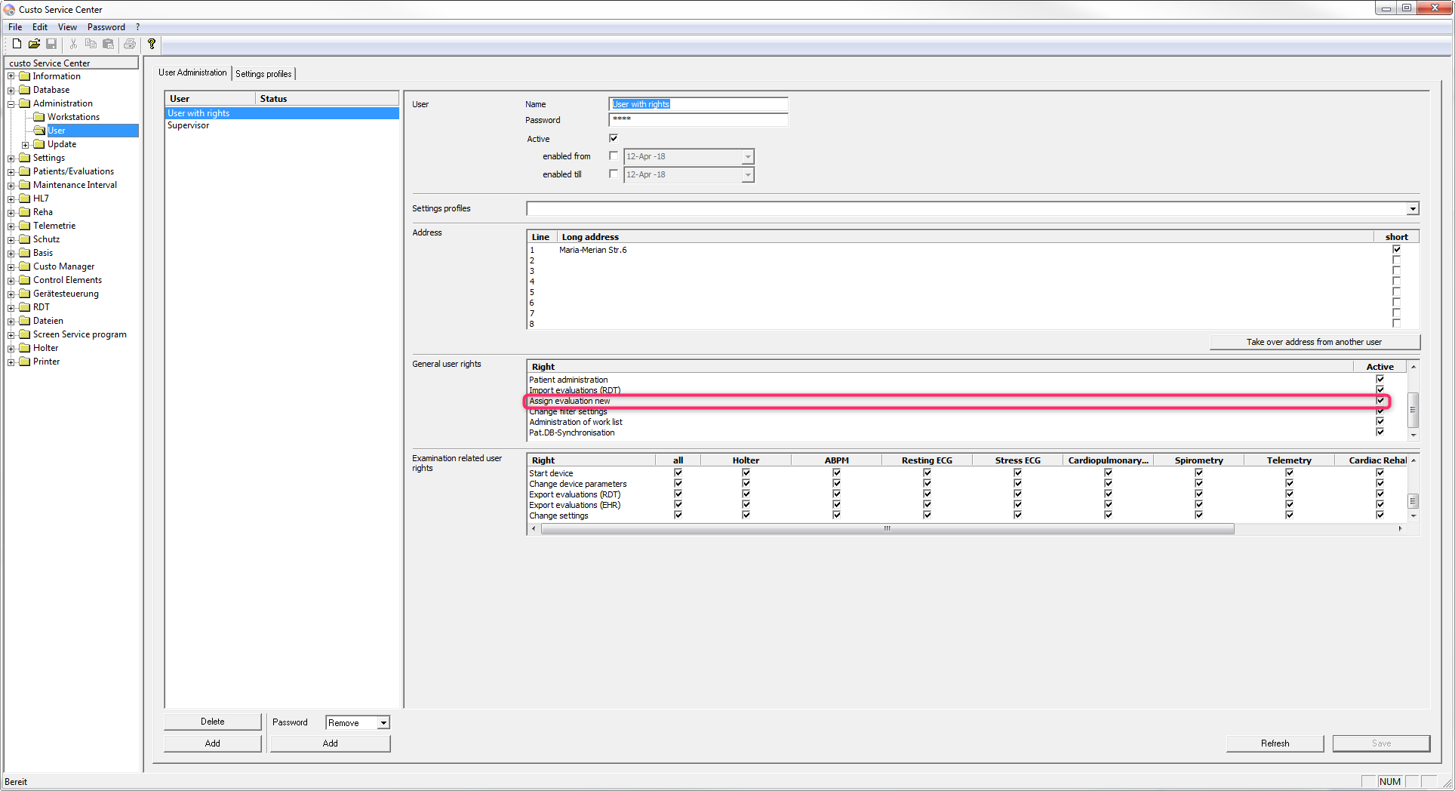Click the user Password input field

pyautogui.click(x=698, y=119)
